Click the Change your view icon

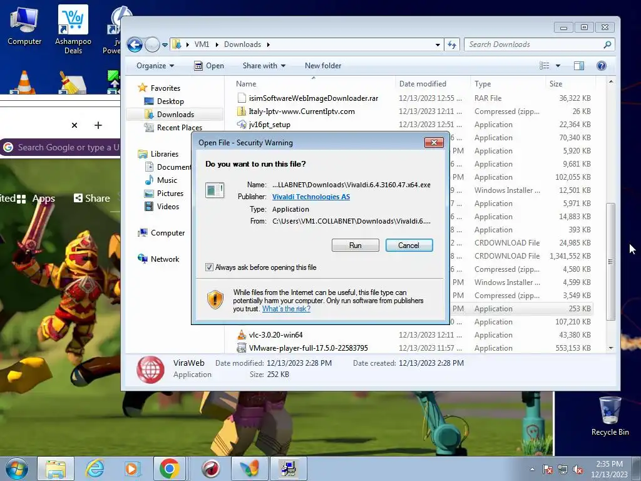(x=544, y=66)
